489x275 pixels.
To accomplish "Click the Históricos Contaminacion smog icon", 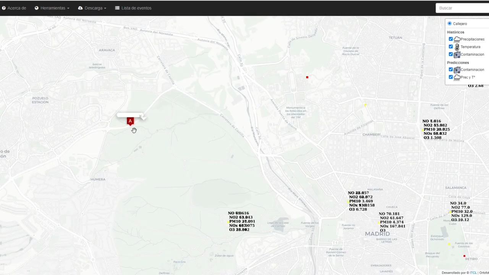I will click(457, 55).
